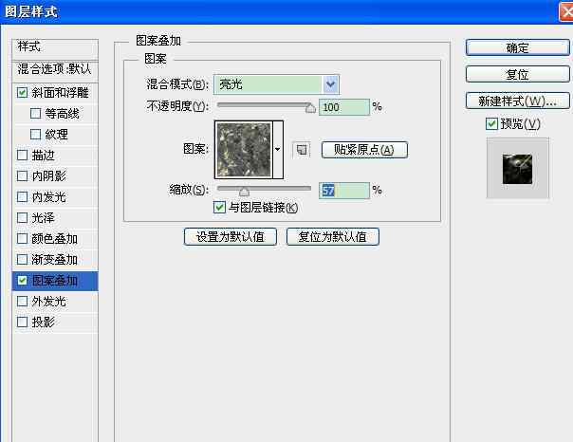This screenshot has width=573, height=442.
Task: Open the 内阴影 settings row
Action: coord(55,176)
